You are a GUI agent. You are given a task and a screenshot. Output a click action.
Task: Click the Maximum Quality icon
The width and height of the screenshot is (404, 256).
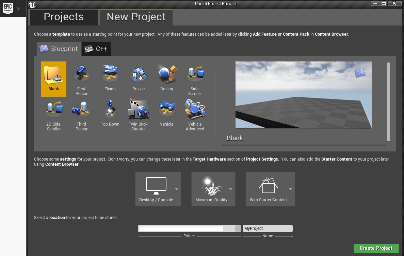pos(211,186)
